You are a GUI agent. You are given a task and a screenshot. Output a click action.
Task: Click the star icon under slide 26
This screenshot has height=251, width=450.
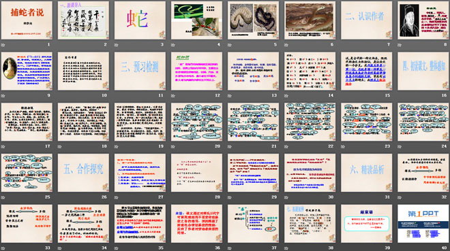[59, 197]
